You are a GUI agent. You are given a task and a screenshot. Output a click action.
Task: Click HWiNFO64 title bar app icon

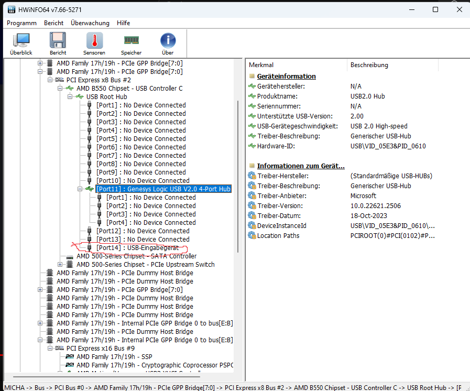(12, 9)
